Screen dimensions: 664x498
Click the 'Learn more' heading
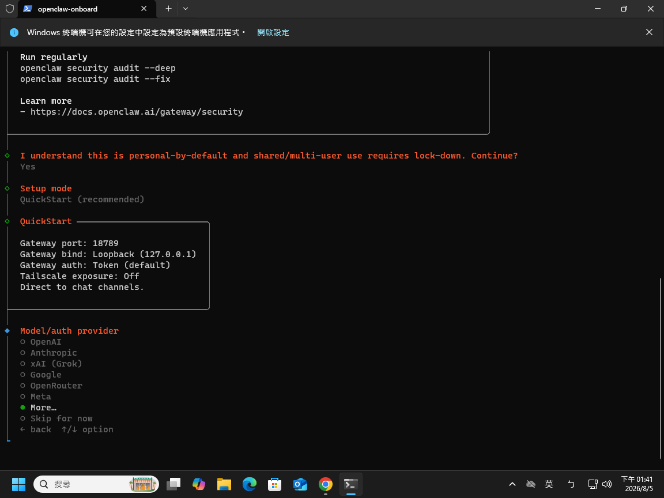tap(46, 101)
